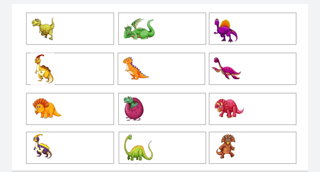Click blank space next to hatching egg
The height and width of the screenshot is (172, 320).
click(175, 109)
